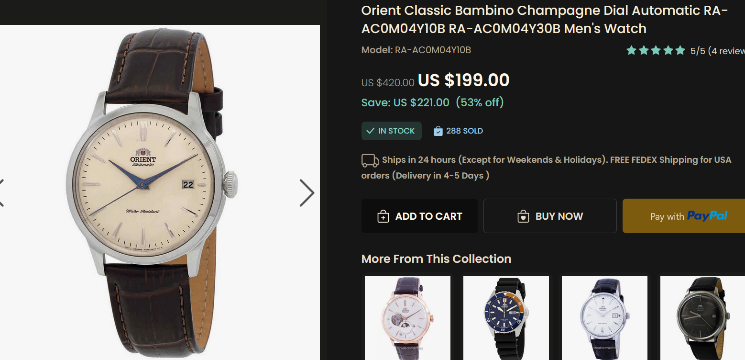This screenshot has width=745, height=360.
Task: Pay with PayPal
Action: [688, 216]
